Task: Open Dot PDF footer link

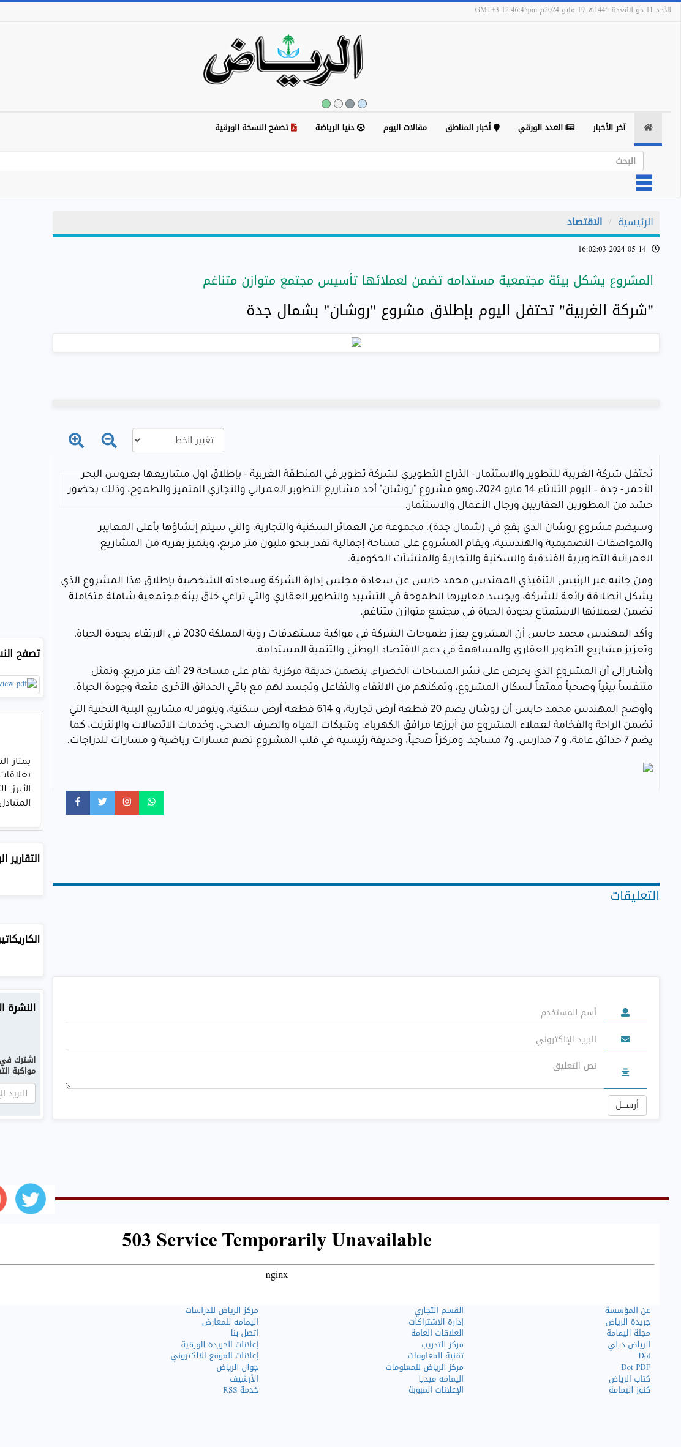Action: tap(636, 1367)
